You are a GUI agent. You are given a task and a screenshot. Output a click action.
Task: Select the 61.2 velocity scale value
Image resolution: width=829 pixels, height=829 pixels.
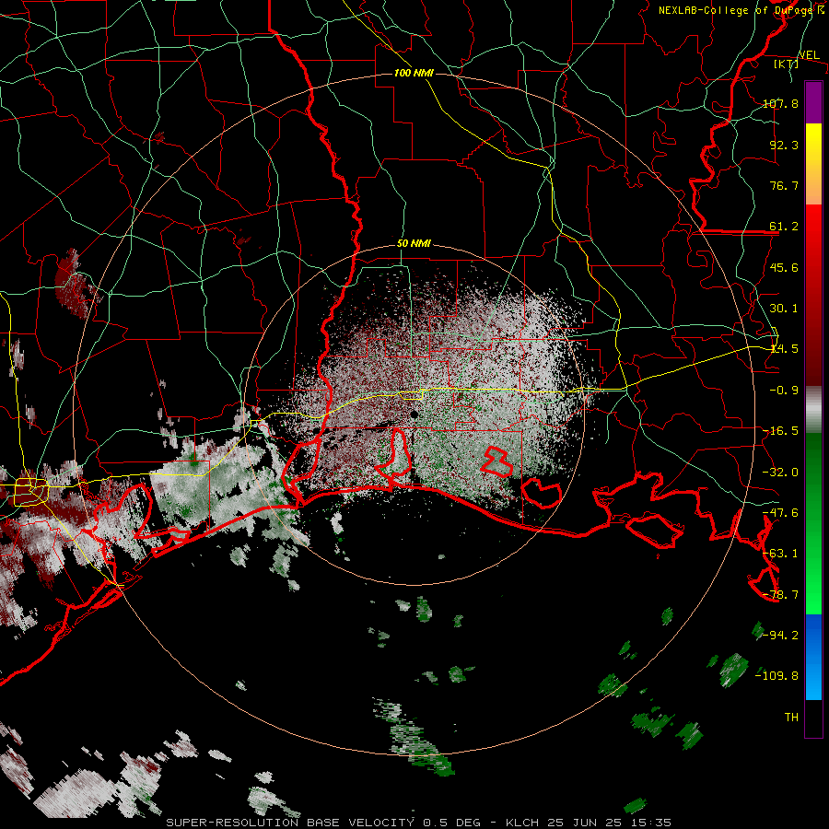pos(785,227)
